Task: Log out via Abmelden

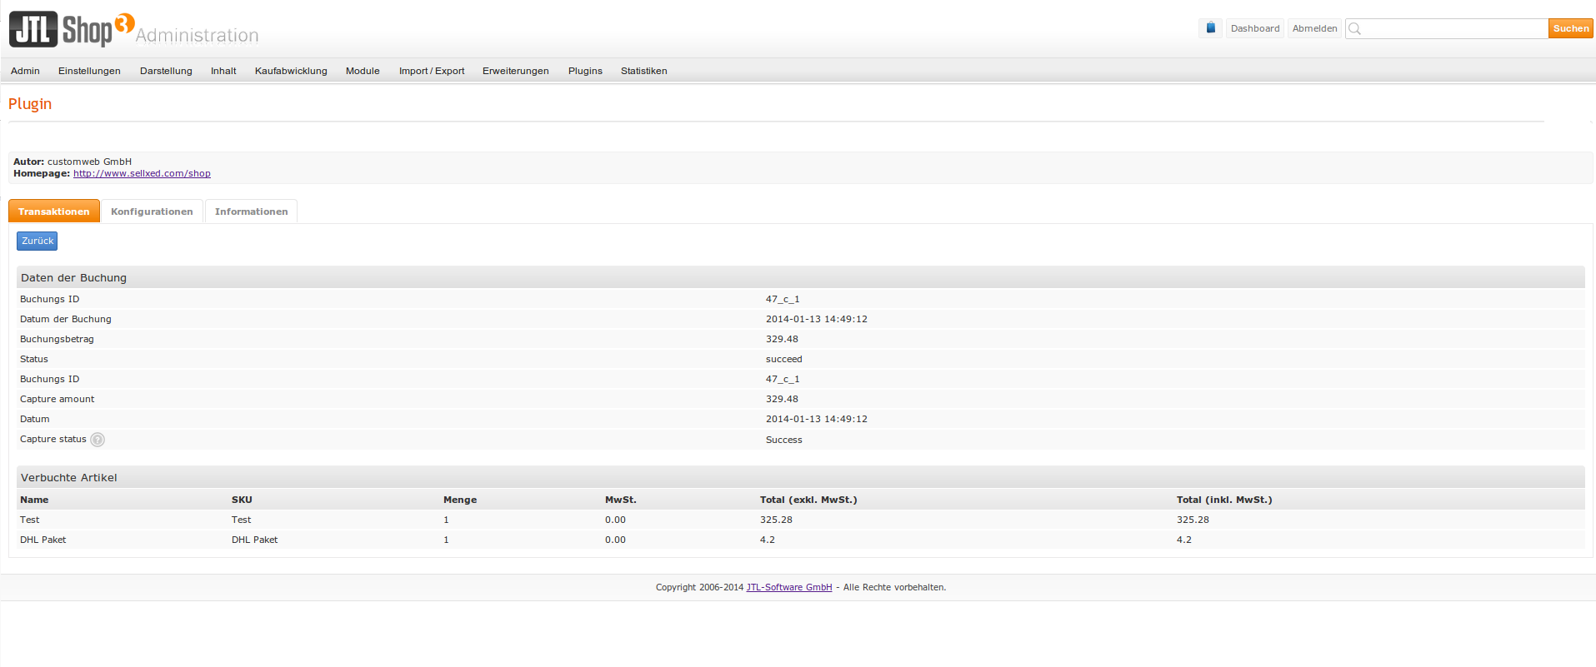Action: click(1314, 28)
